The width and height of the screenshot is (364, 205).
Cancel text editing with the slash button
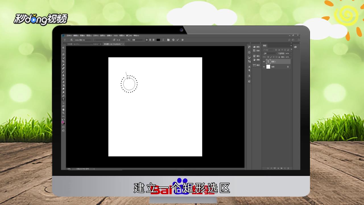click(173, 40)
